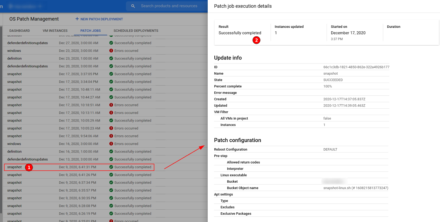
Task: Click the Bucket Object name 'snapshot-linux.sh' value
Action: click(356, 188)
